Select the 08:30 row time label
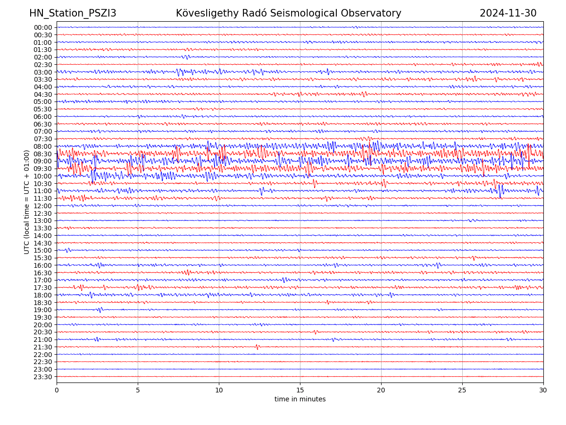Screen dimensions: 566x425 pyautogui.click(x=43, y=154)
